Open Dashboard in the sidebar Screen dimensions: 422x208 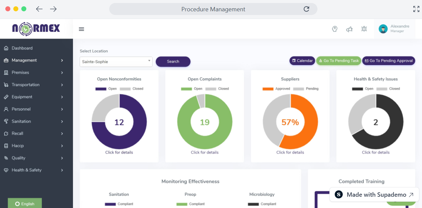(22, 48)
